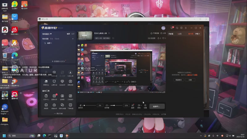This screenshot has height=139, width=247.
Task: Click the 热度 flame label
Action: click(x=191, y=34)
